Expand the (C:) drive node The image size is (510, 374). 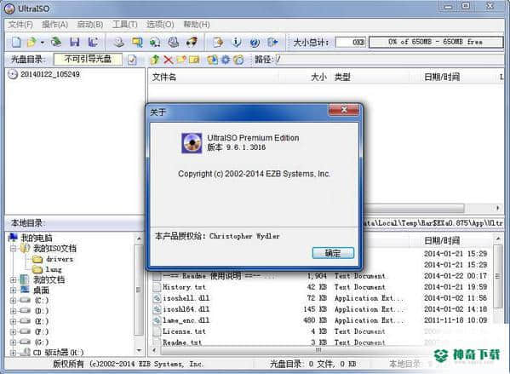(13, 301)
